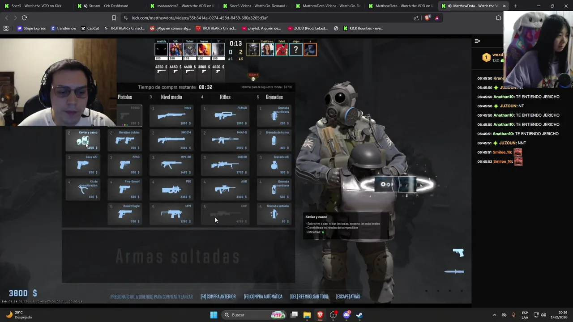Buy the Desert Eagle pistol
Image resolution: width=573 pixels, height=322 pixels.
click(x=125, y=214)
